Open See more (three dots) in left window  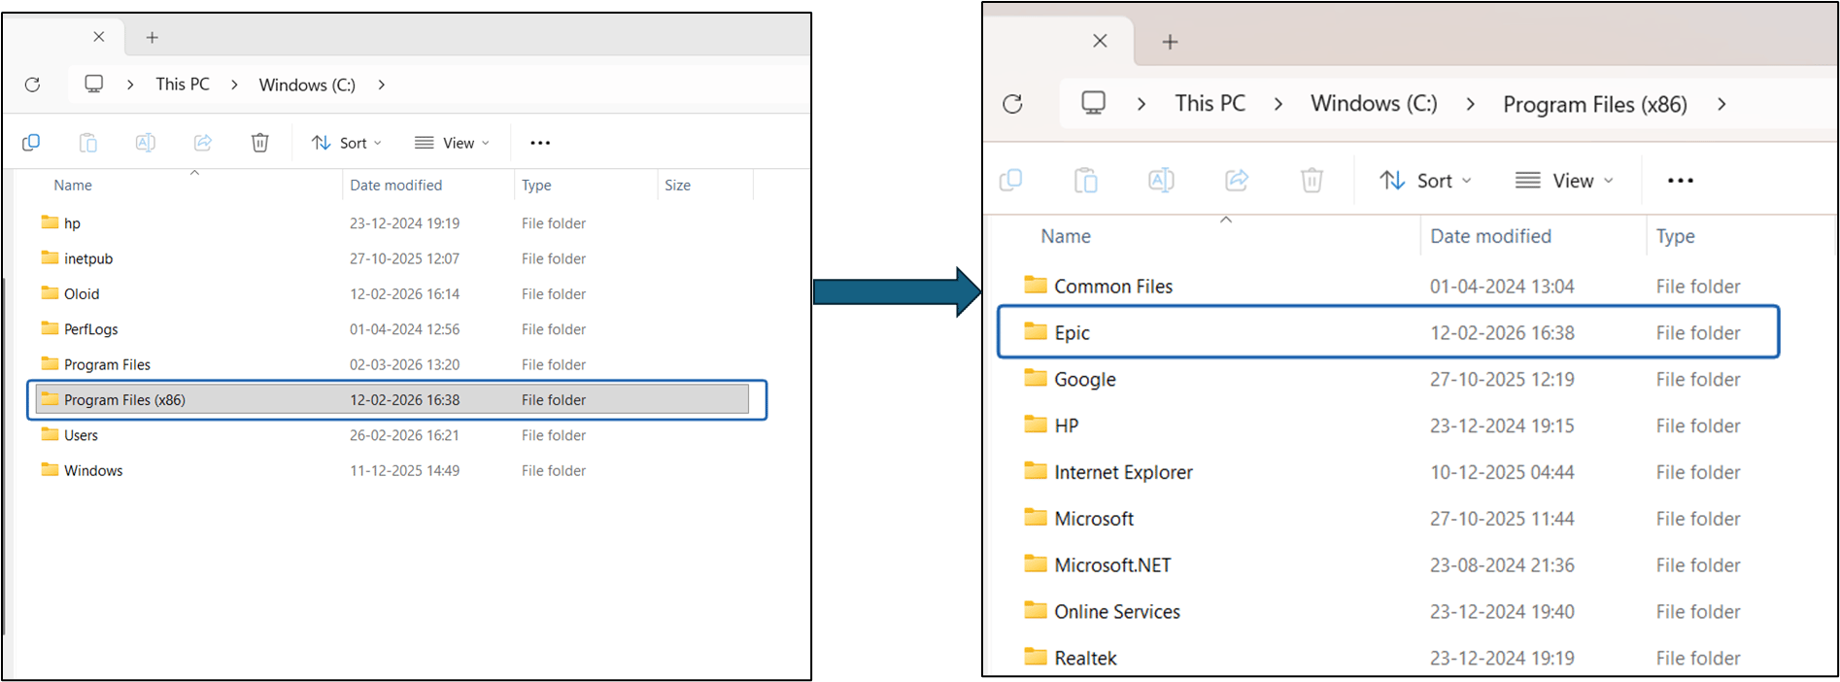tap(540, 143)
